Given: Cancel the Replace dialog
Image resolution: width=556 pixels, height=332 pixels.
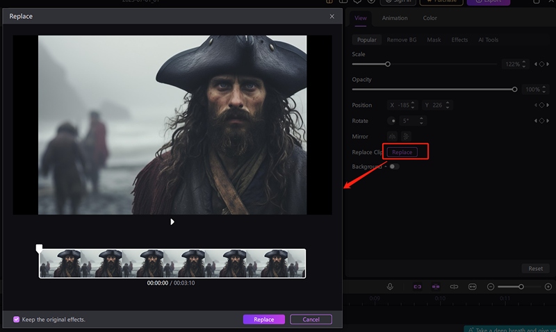Looking at the screenshot, I should (311, 319).
